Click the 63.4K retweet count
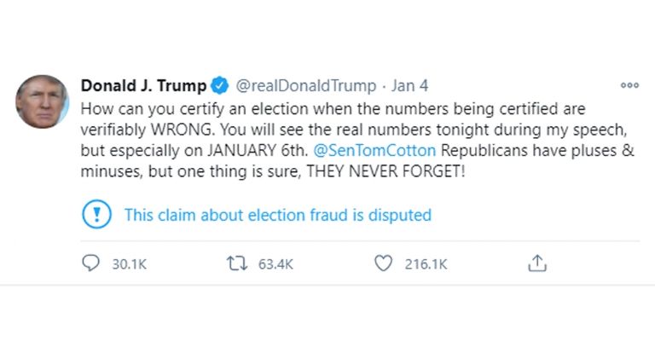Screen dimensions: 655x341 point(275,264)
